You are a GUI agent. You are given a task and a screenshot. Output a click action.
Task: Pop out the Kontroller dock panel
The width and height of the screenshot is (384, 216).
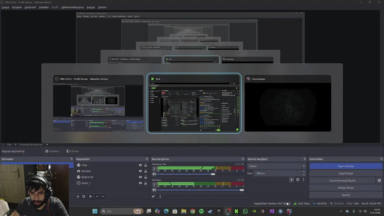[x=381, y=159]
